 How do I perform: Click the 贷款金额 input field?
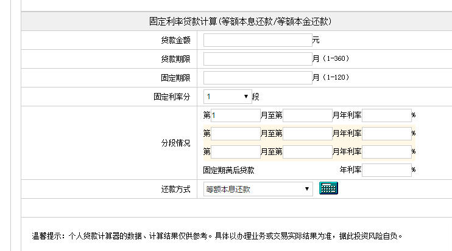pyautogui.click(x=257, y=41)
